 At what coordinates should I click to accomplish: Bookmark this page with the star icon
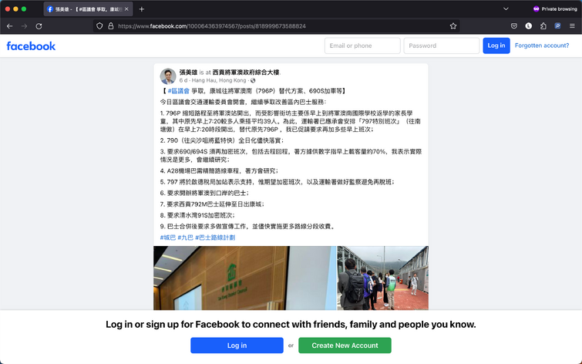click(452, 26)
